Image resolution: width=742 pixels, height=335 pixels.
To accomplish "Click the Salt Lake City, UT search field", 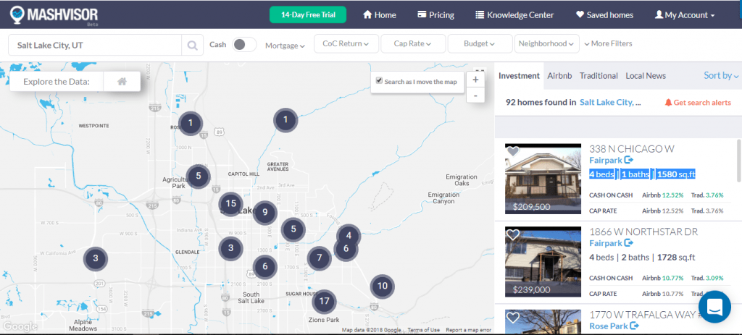I will click(94, 45).
